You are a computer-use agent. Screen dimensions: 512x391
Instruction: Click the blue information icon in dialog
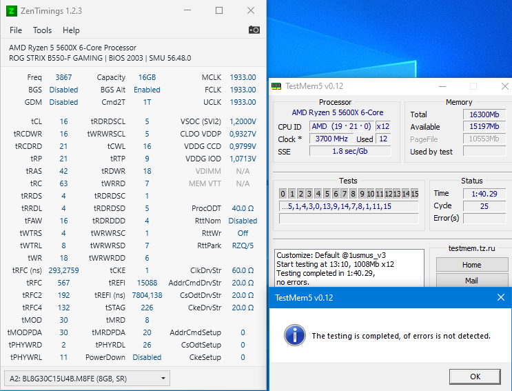click(x=295, y=335)
